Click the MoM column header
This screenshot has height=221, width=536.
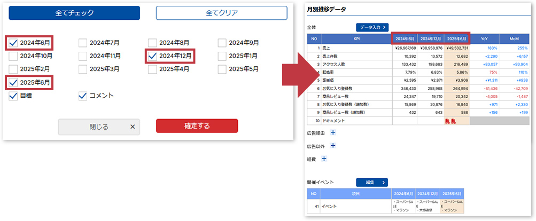[514, 39]
